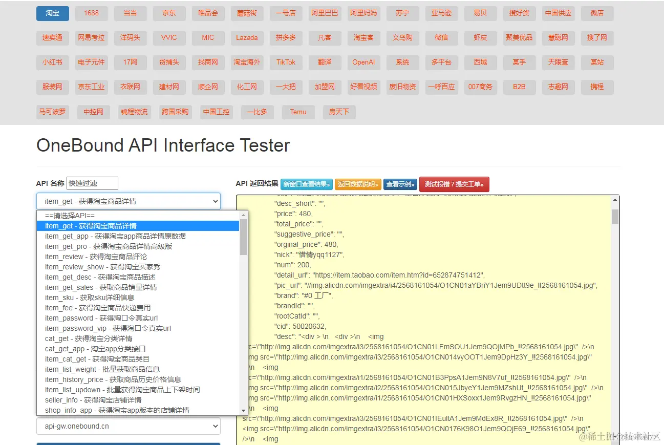This screenshot has width=664, height=445.
Task: Open the 京东 platform tab
Action: (169, 13)
